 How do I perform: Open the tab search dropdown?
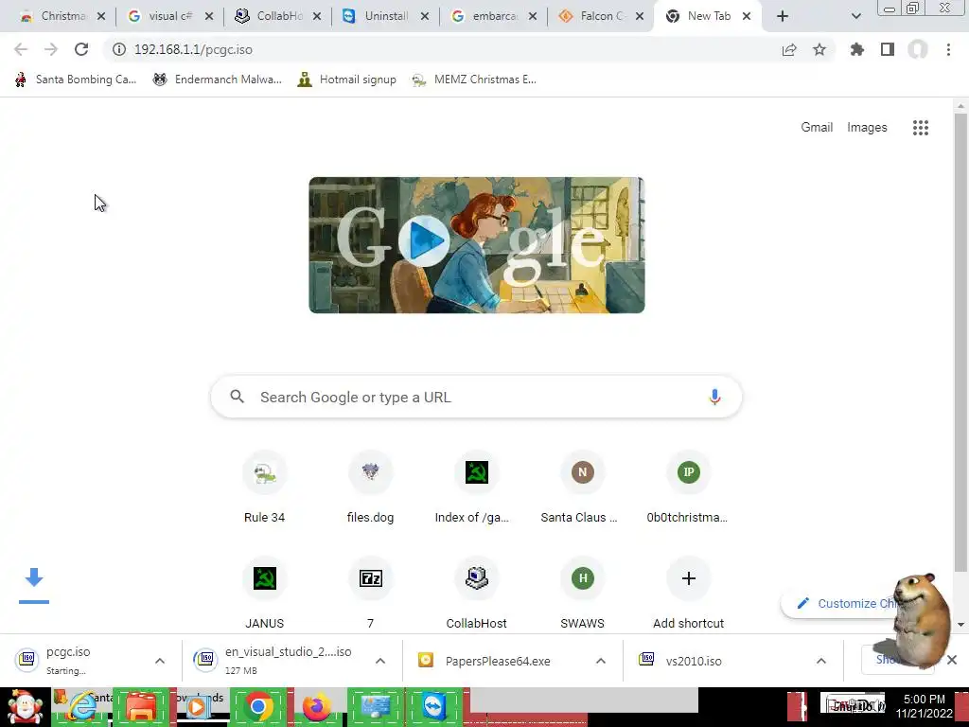point(855,16)
